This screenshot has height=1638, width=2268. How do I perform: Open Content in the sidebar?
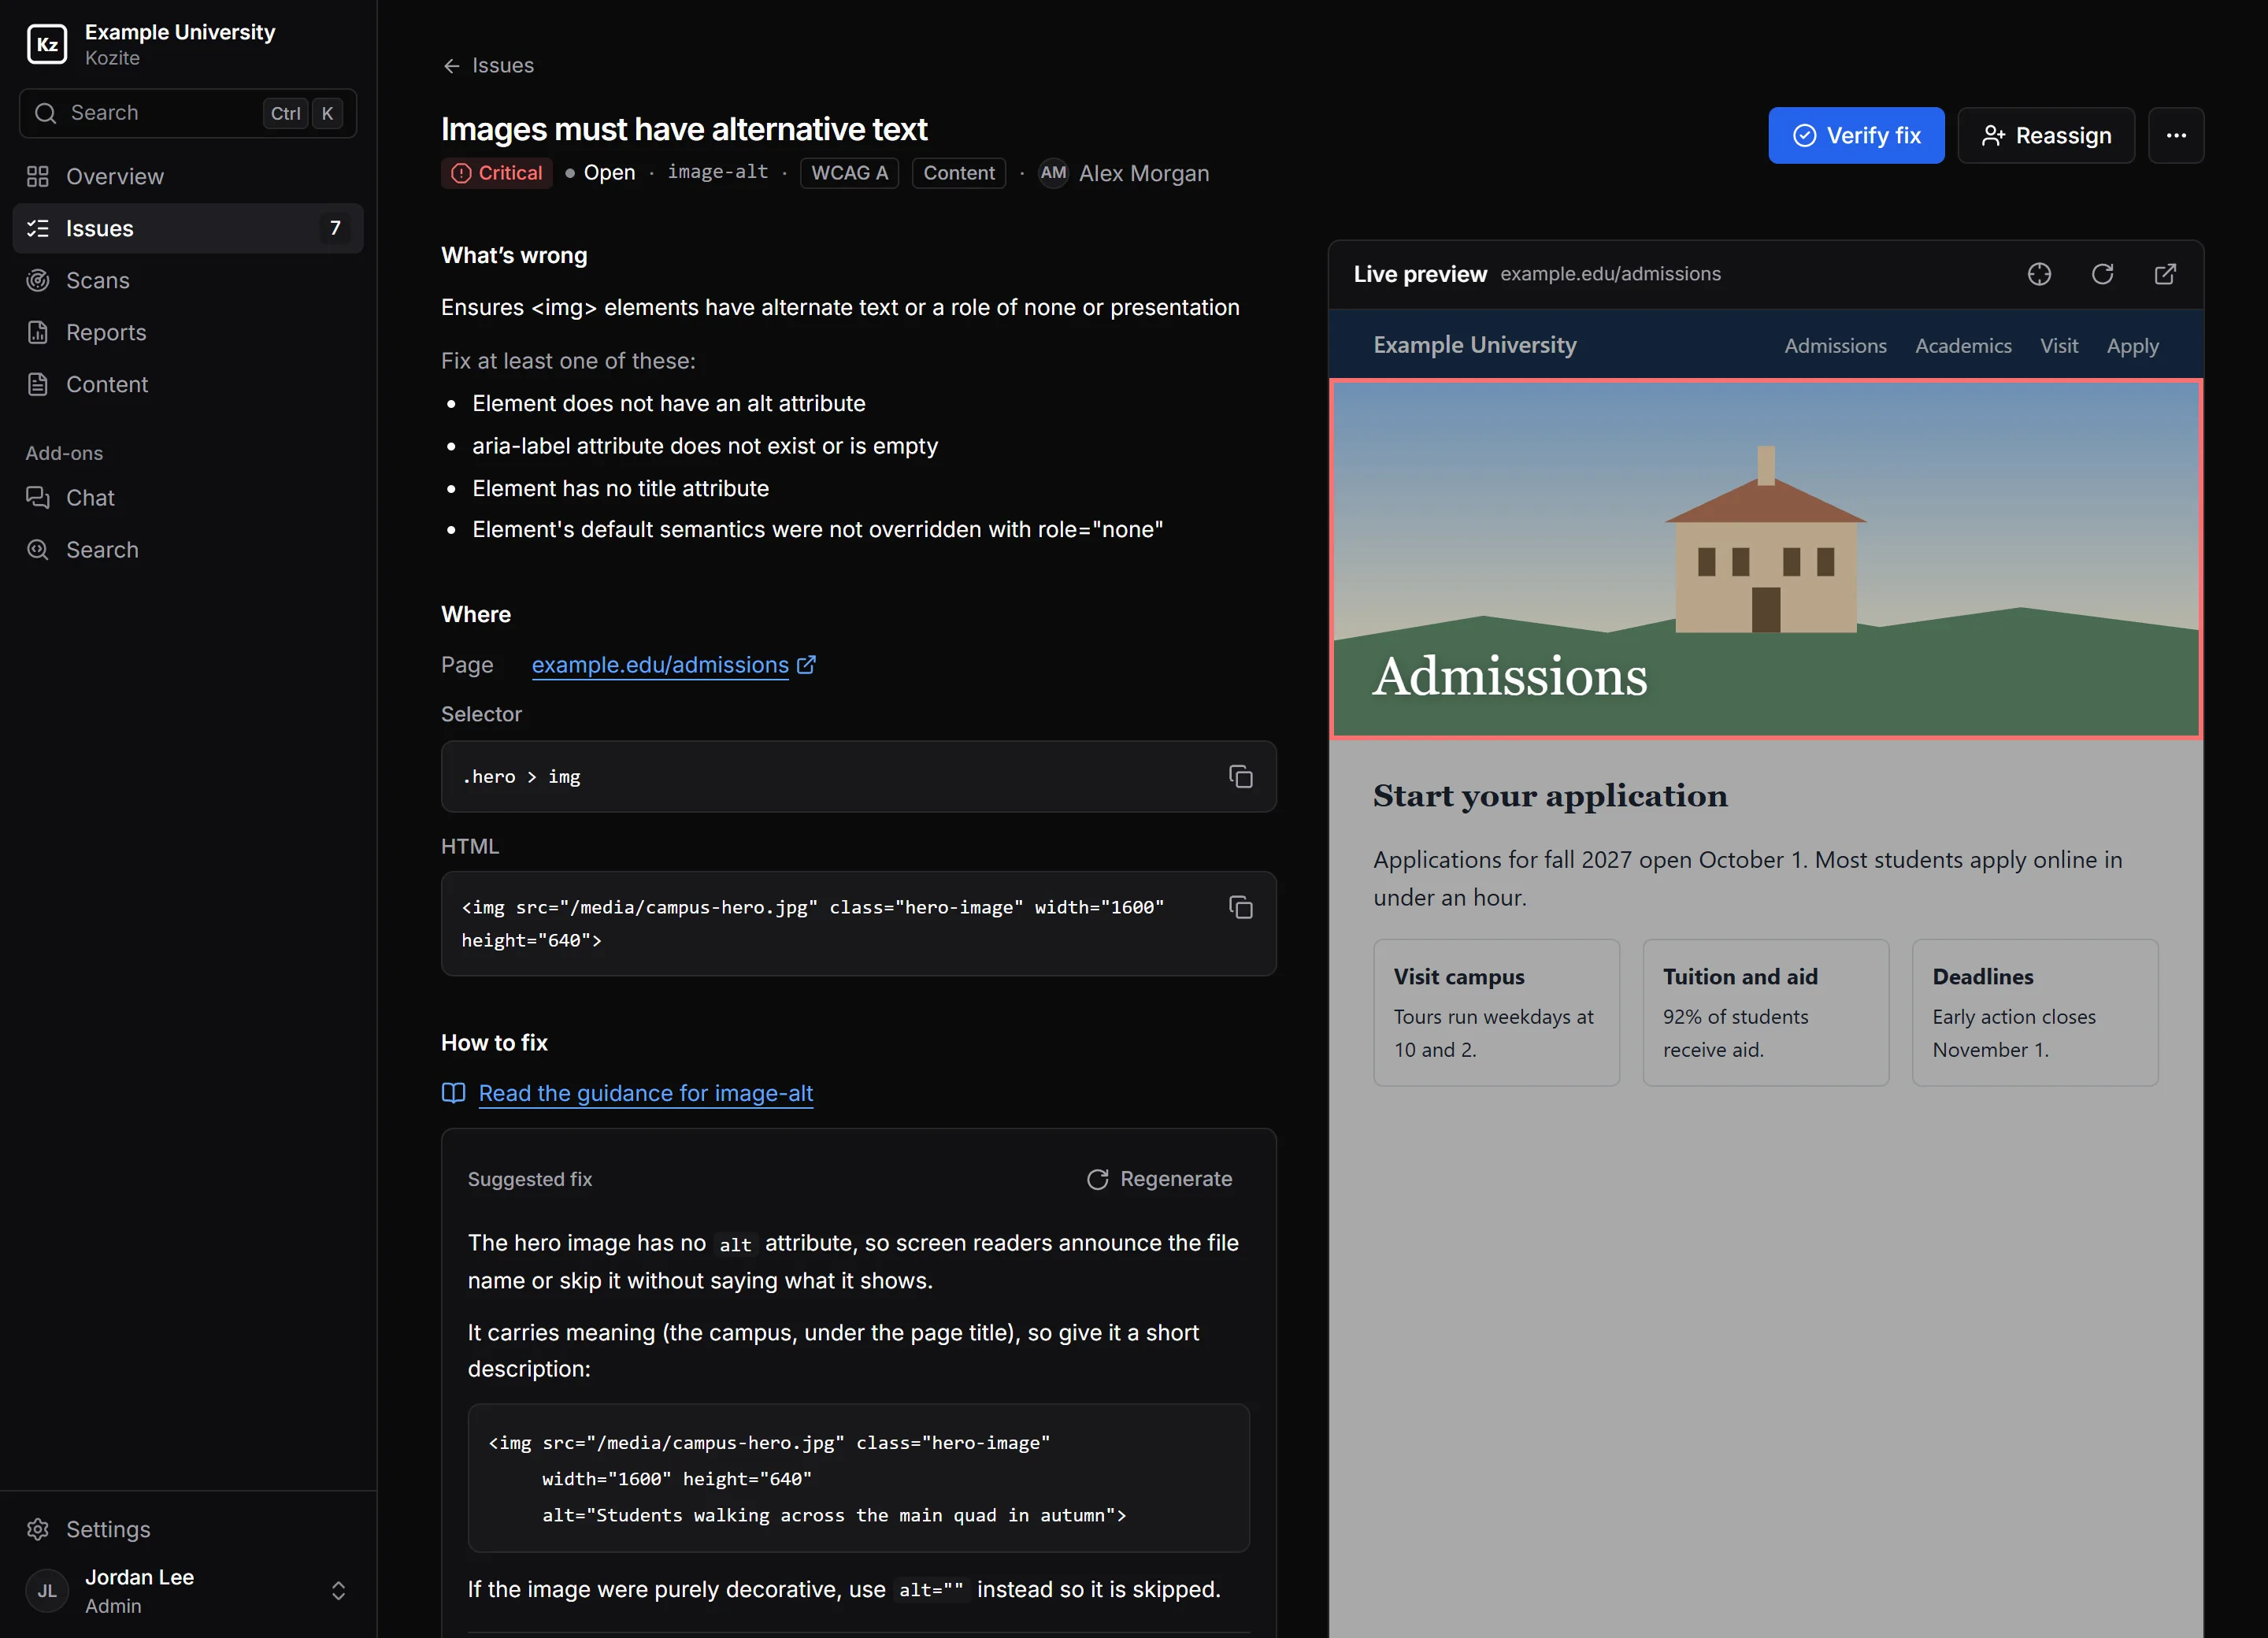pyautogui.click(x=188, y=385)
